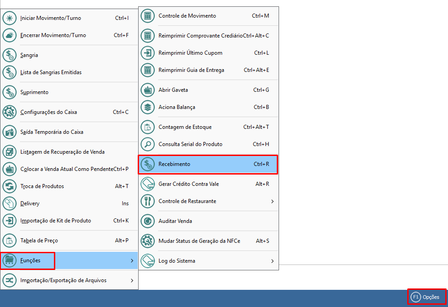Click the Aciona Balança layers icon
This screenshot has width=448, height=307.
point(148,107)
